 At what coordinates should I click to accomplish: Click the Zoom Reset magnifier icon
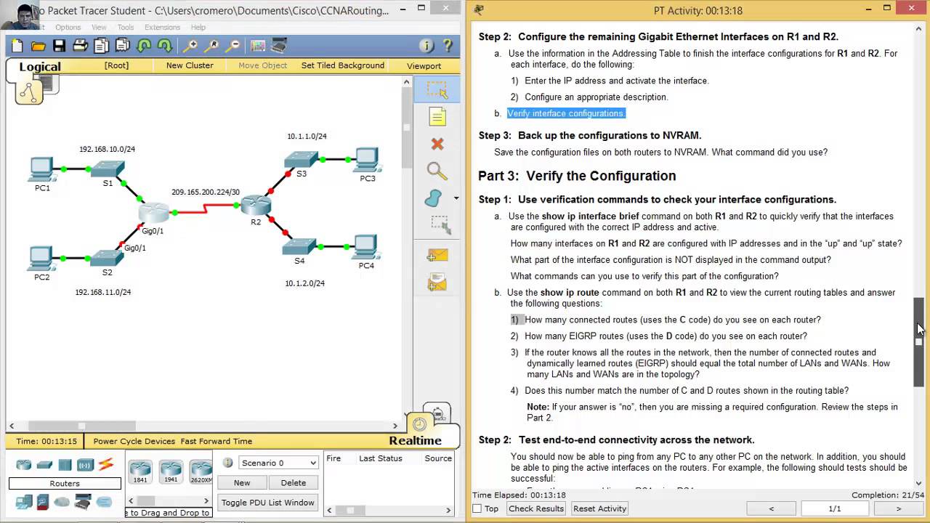coord(212,46)
